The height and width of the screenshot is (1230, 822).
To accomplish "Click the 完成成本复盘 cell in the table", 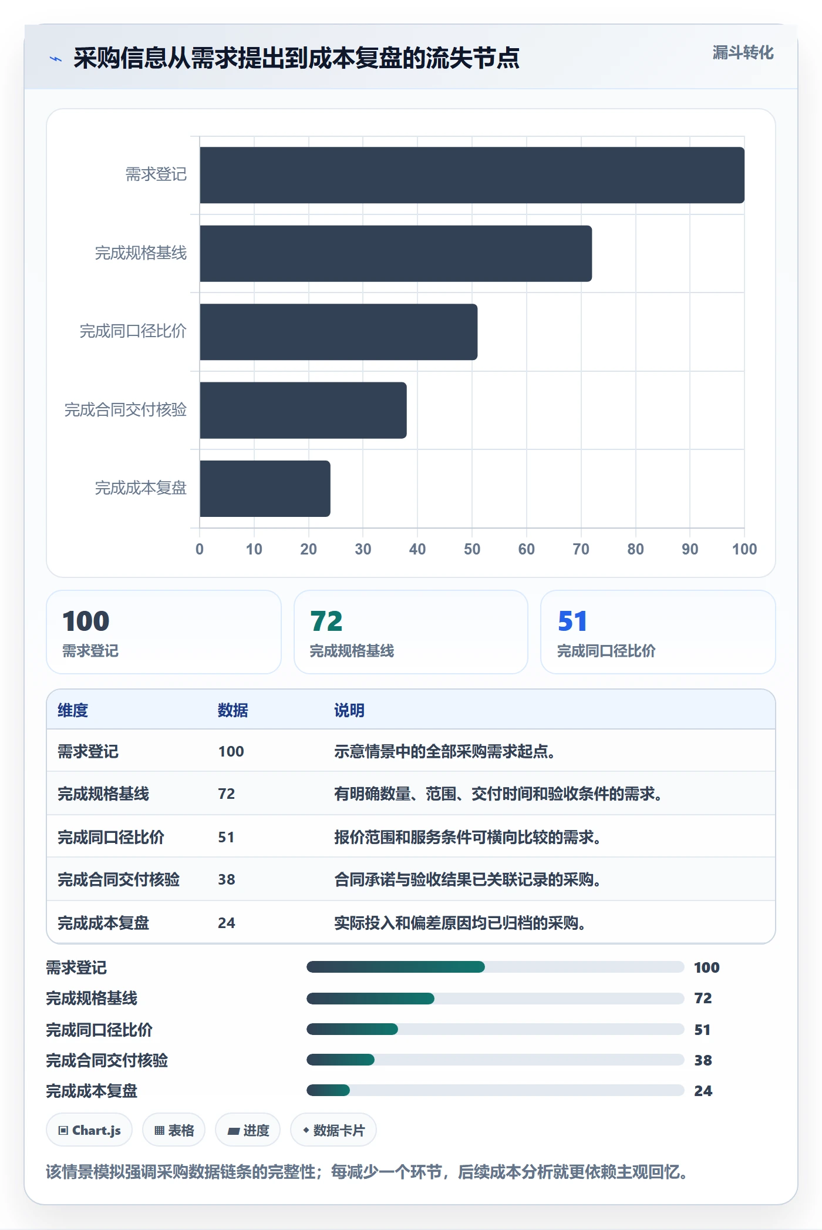I will pos(103,923).
